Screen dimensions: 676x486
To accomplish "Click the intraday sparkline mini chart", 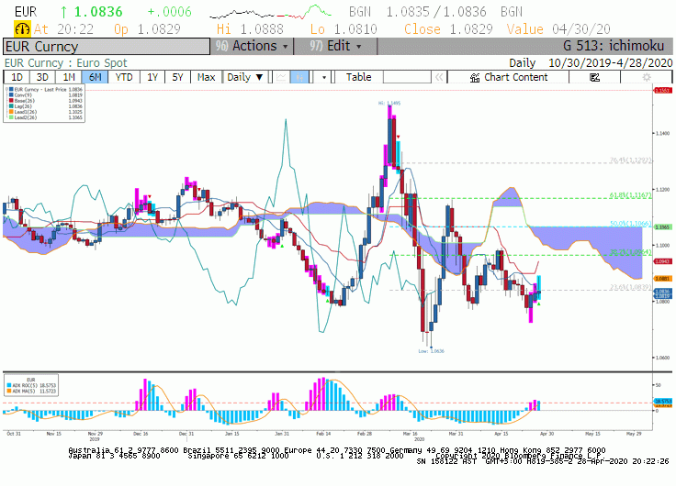I will 270,12.
